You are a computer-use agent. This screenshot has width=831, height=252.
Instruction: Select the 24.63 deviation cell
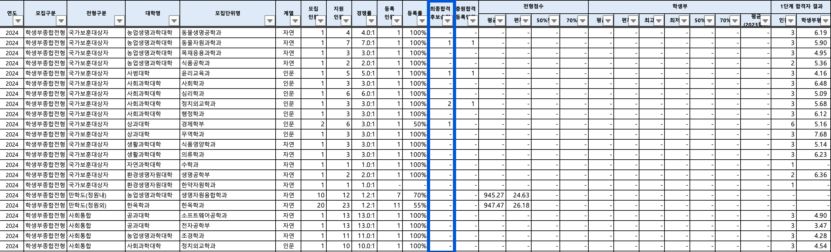[518, 195]
